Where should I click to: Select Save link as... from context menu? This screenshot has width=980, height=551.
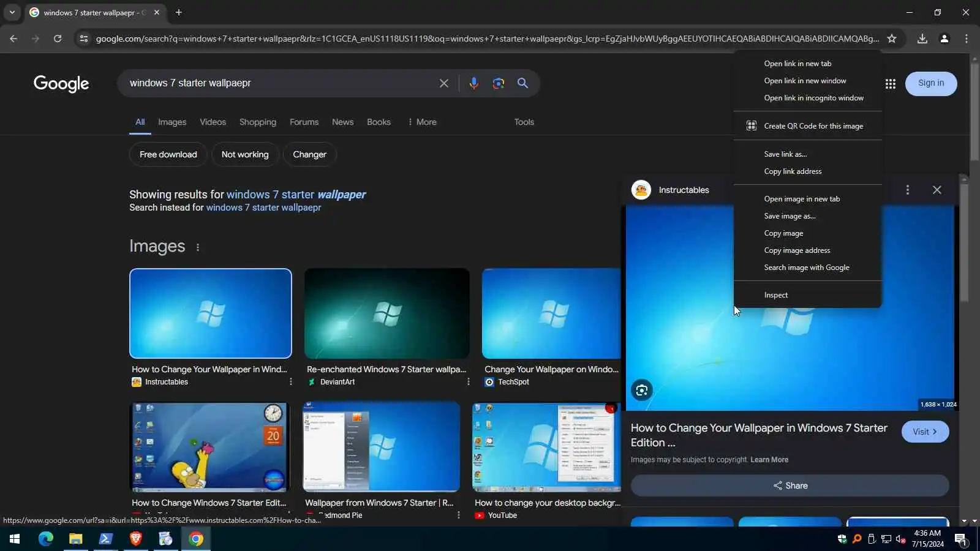[808, 154]
